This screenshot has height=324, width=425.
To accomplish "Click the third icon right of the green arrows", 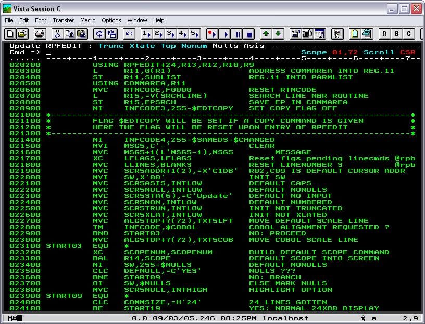I will pos(320,34).
